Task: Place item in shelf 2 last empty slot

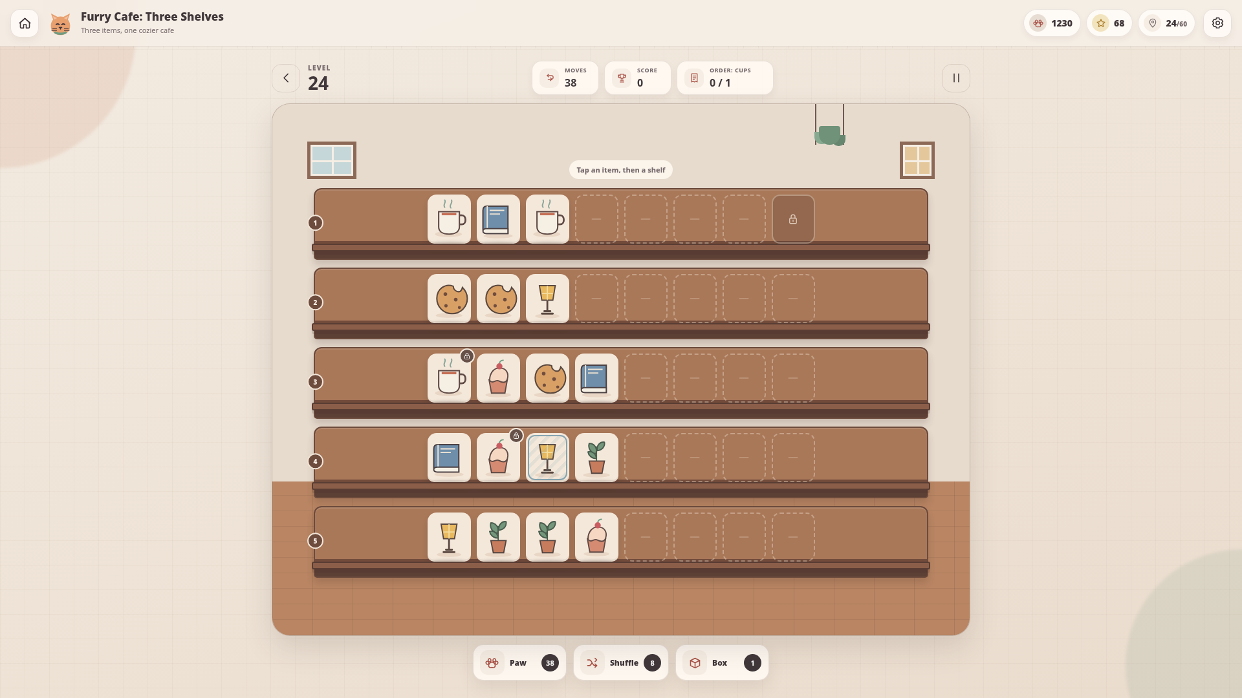Action: coord(793,299)
